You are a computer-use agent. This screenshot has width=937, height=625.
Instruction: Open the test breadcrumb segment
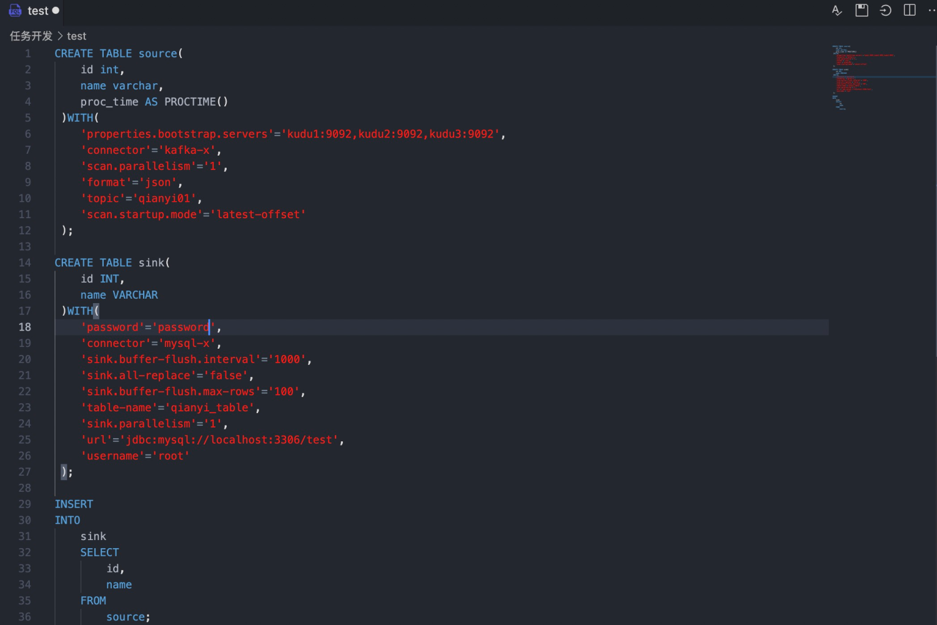click(x=77, y=36)
